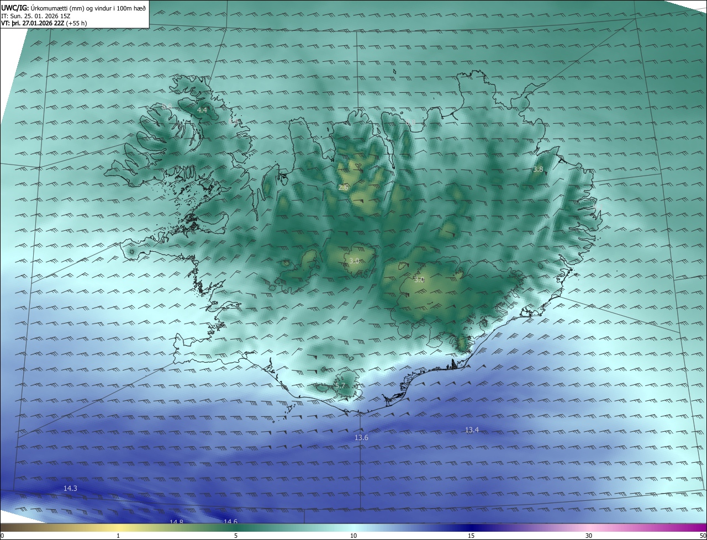Click the 15 tick on the color scale
The image size is (707, 540).
point(471,536)
